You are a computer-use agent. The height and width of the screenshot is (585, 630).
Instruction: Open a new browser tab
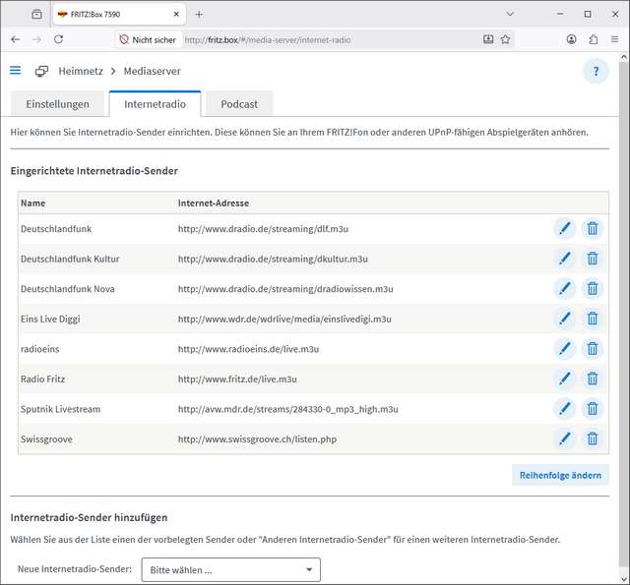(x=199, y=15)
